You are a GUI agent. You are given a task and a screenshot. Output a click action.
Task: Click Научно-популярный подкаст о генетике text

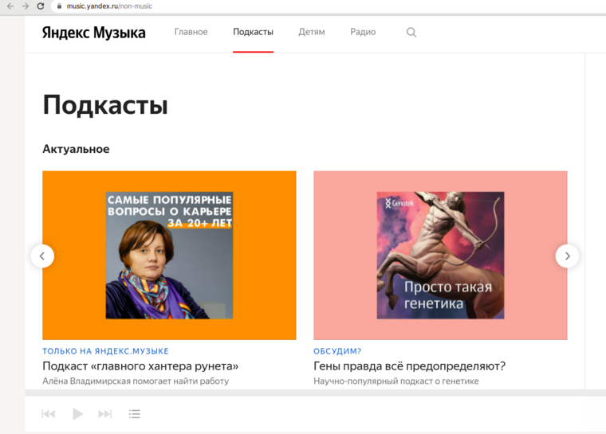396,381
